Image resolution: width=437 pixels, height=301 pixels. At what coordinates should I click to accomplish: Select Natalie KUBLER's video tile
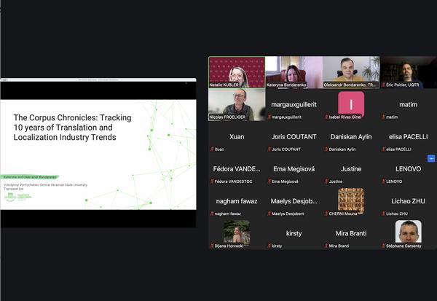(x=237, y=72)
